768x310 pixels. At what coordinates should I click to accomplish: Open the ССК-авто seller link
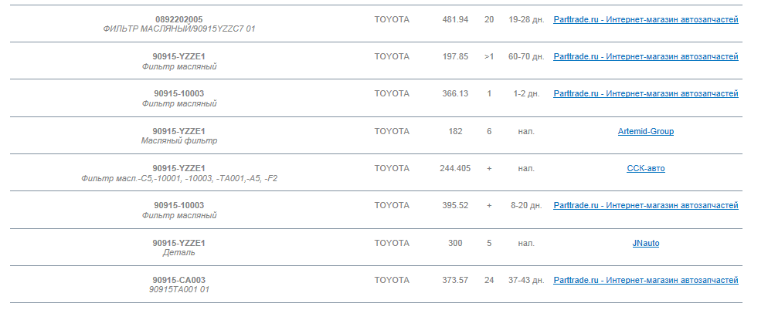click(x=646, y=168)
